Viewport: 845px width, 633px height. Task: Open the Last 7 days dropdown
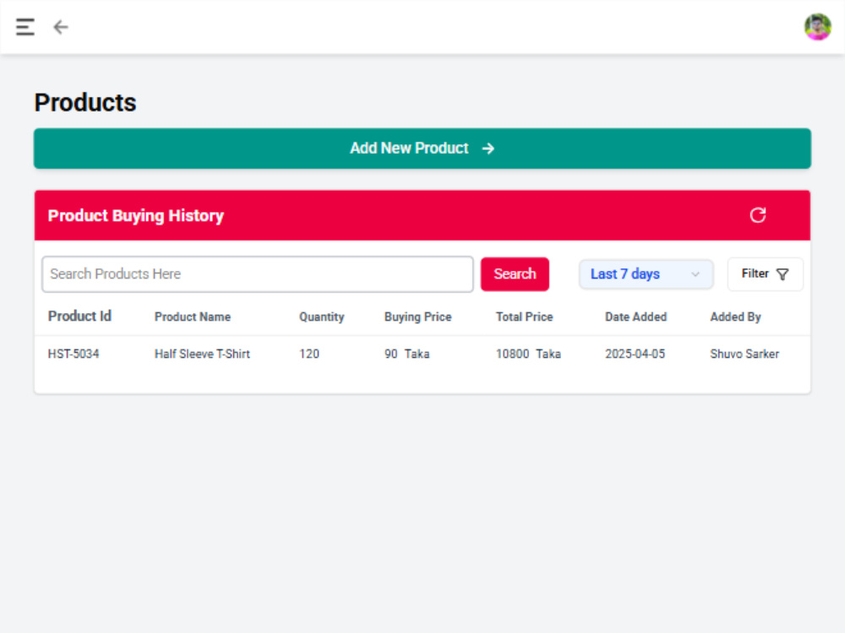click(646, 274)
